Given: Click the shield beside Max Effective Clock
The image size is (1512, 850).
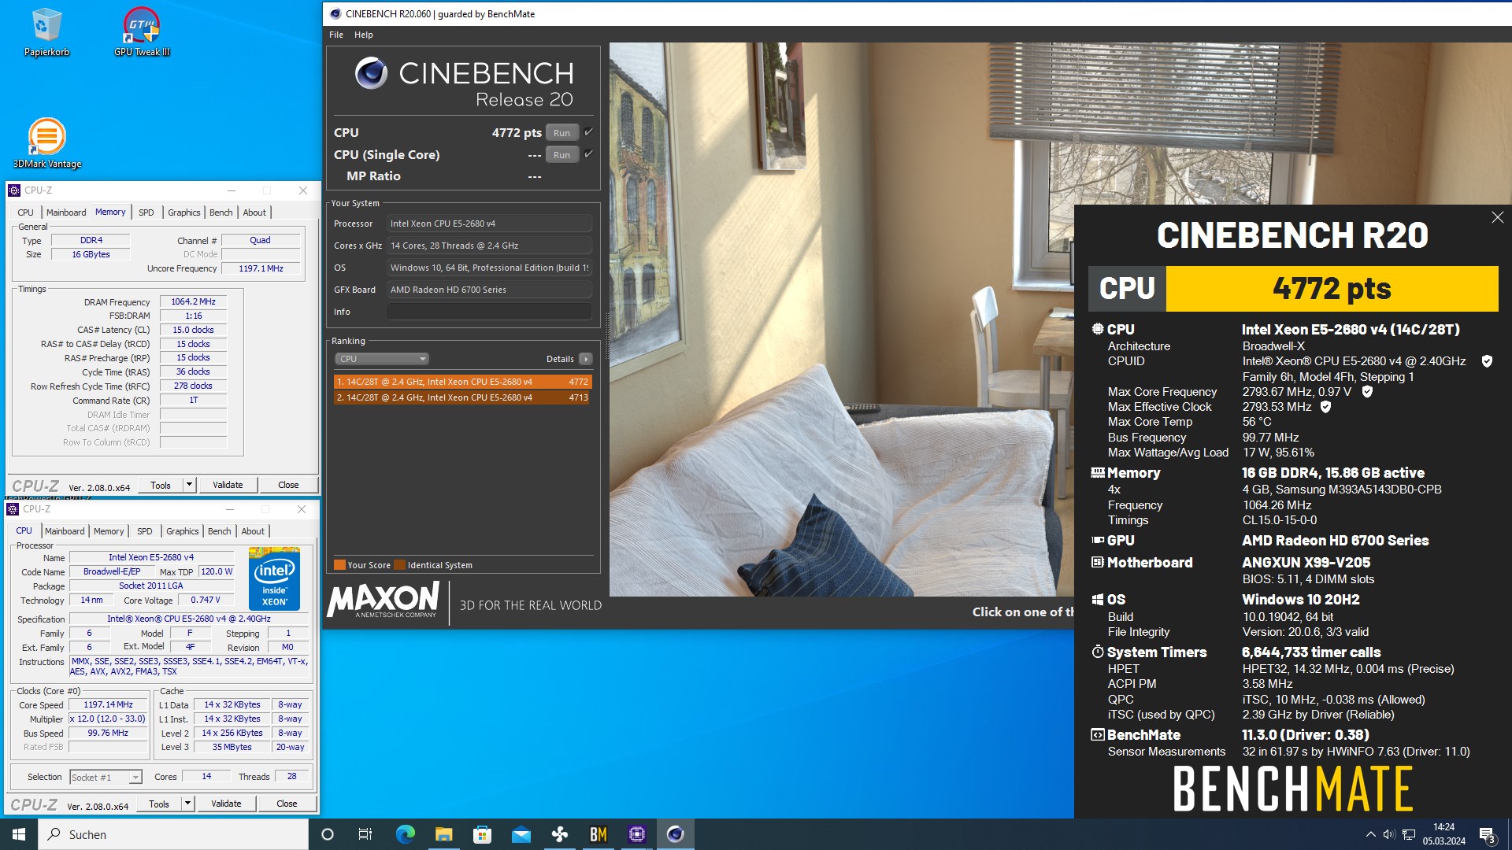Looking at the screenshot, I should click(x=1325, y=407).
